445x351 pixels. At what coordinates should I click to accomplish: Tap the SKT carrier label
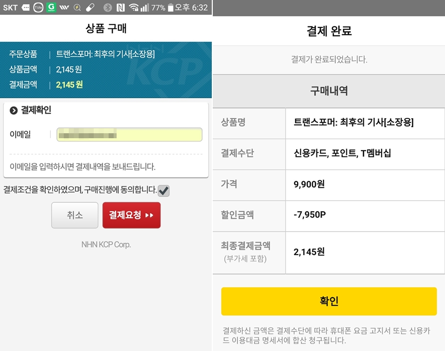click(x=10, y=7)
